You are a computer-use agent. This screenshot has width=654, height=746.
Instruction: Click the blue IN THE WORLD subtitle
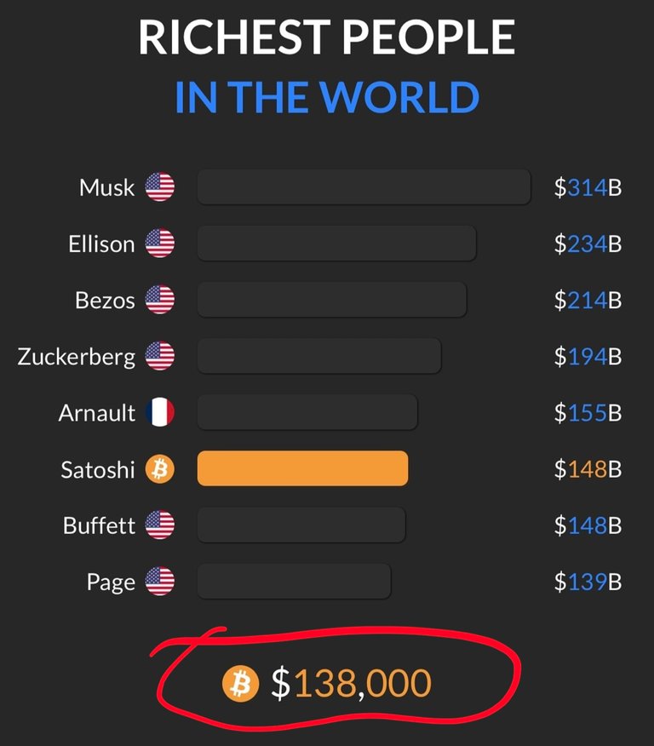pos(327,97)
